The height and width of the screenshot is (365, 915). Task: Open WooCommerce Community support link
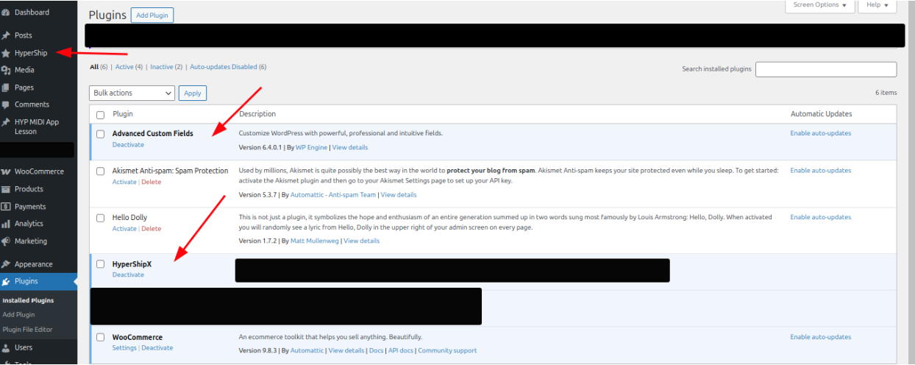(x=447, y=351)
